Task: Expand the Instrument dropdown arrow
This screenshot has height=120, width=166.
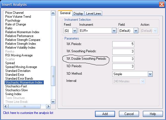Action: click(x=114, y=31)
